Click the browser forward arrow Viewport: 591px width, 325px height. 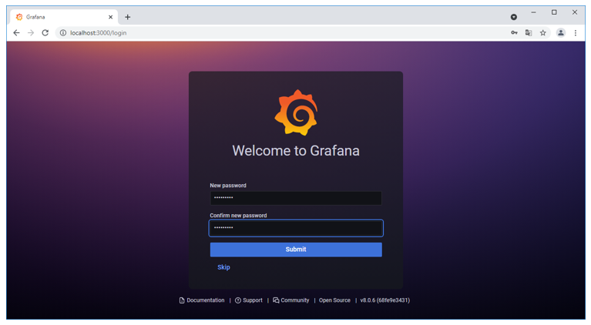31,33
